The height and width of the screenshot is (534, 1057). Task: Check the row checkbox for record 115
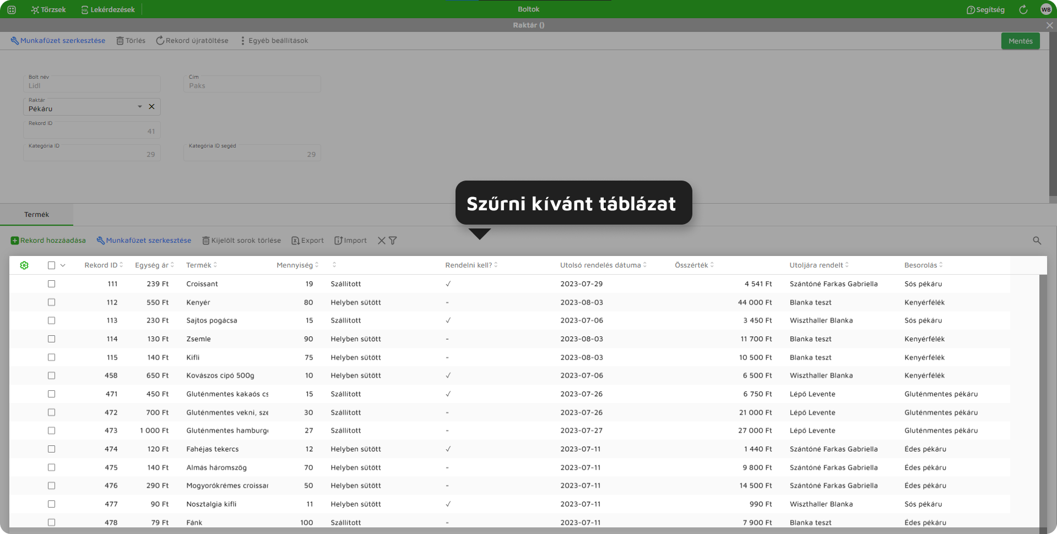point(51,357)
